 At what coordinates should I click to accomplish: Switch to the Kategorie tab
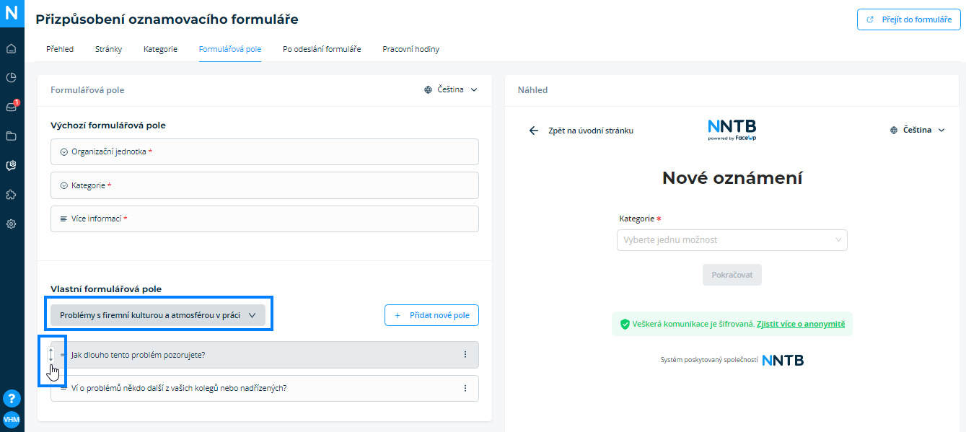coord(160,49)
